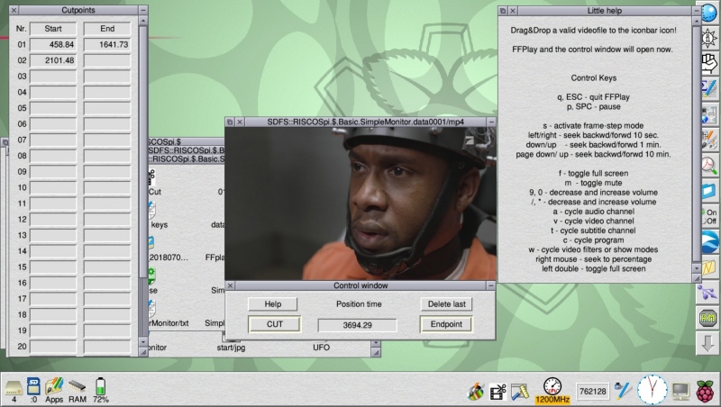Open the Apps folder icon on iconbar

pos(54,387)
